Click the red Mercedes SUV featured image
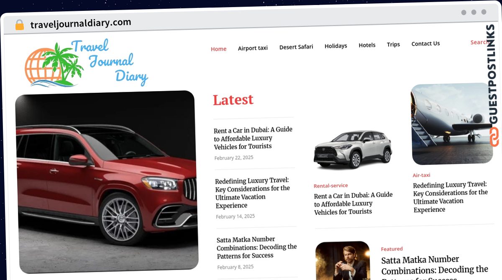The height and width of the screenshot is (280, 502). (x=106, y=182)
